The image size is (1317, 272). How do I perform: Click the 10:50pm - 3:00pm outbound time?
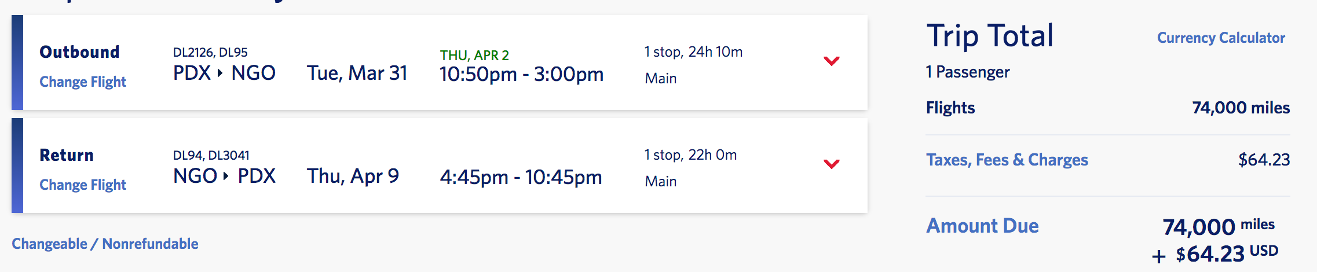[x=521, y=74]
